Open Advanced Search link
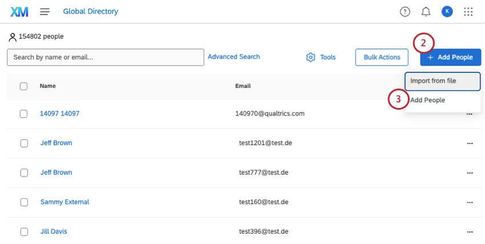This screenshot has width=485, height=244. [x=234, y=57]
